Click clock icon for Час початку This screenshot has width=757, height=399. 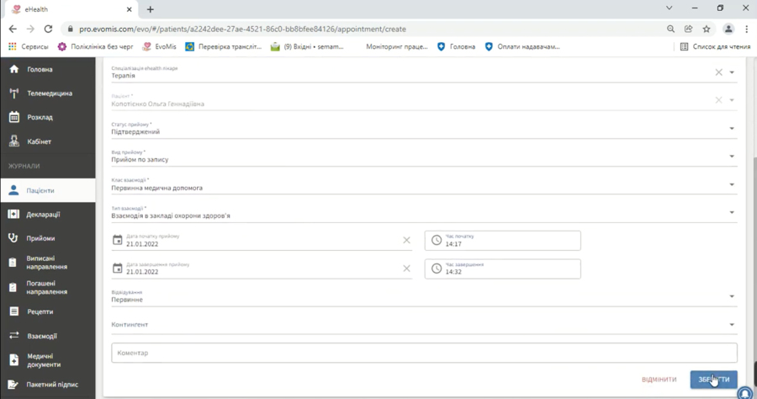437,240
